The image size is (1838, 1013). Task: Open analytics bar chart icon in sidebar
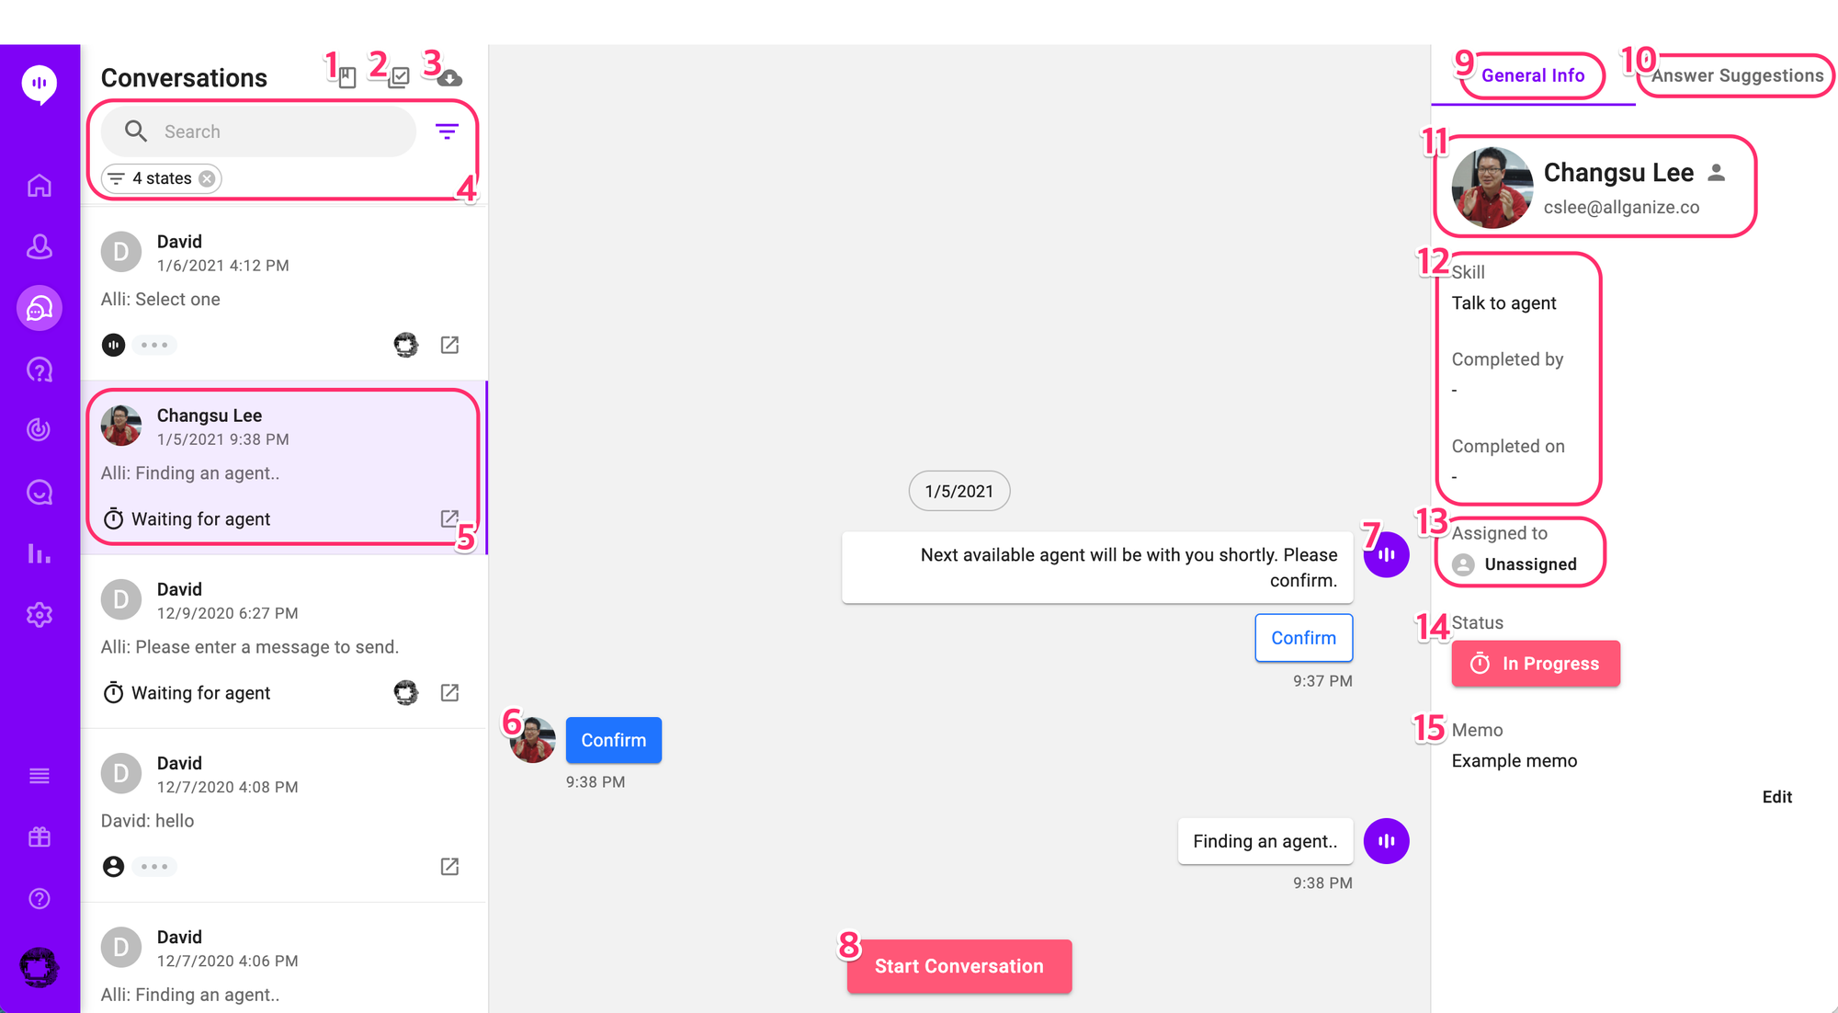click(40, 553)
